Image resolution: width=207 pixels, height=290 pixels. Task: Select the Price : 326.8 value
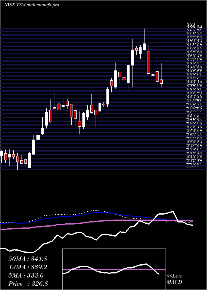(28, 284)
